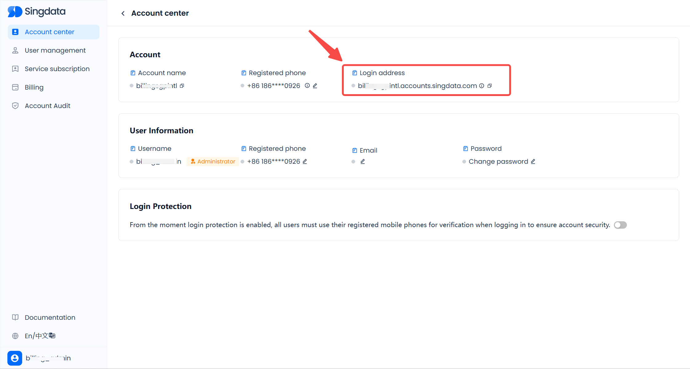Edit the user's registered phone
This screenshot has height=369, width=690.
tap(305, 162)
